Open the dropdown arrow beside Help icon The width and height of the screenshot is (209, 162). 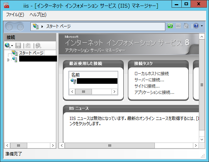pos(202,26)
